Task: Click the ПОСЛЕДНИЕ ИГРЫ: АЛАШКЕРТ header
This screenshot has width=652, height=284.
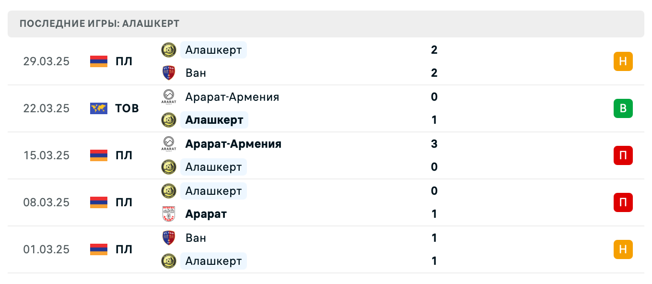Action: [98, 23]
